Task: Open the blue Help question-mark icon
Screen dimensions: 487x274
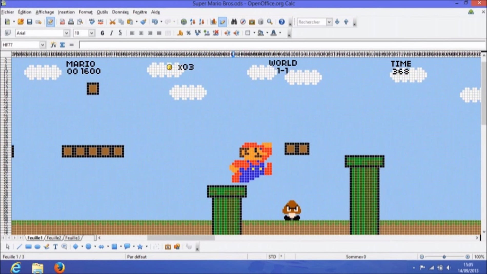Action: click(x=282, y=22)
